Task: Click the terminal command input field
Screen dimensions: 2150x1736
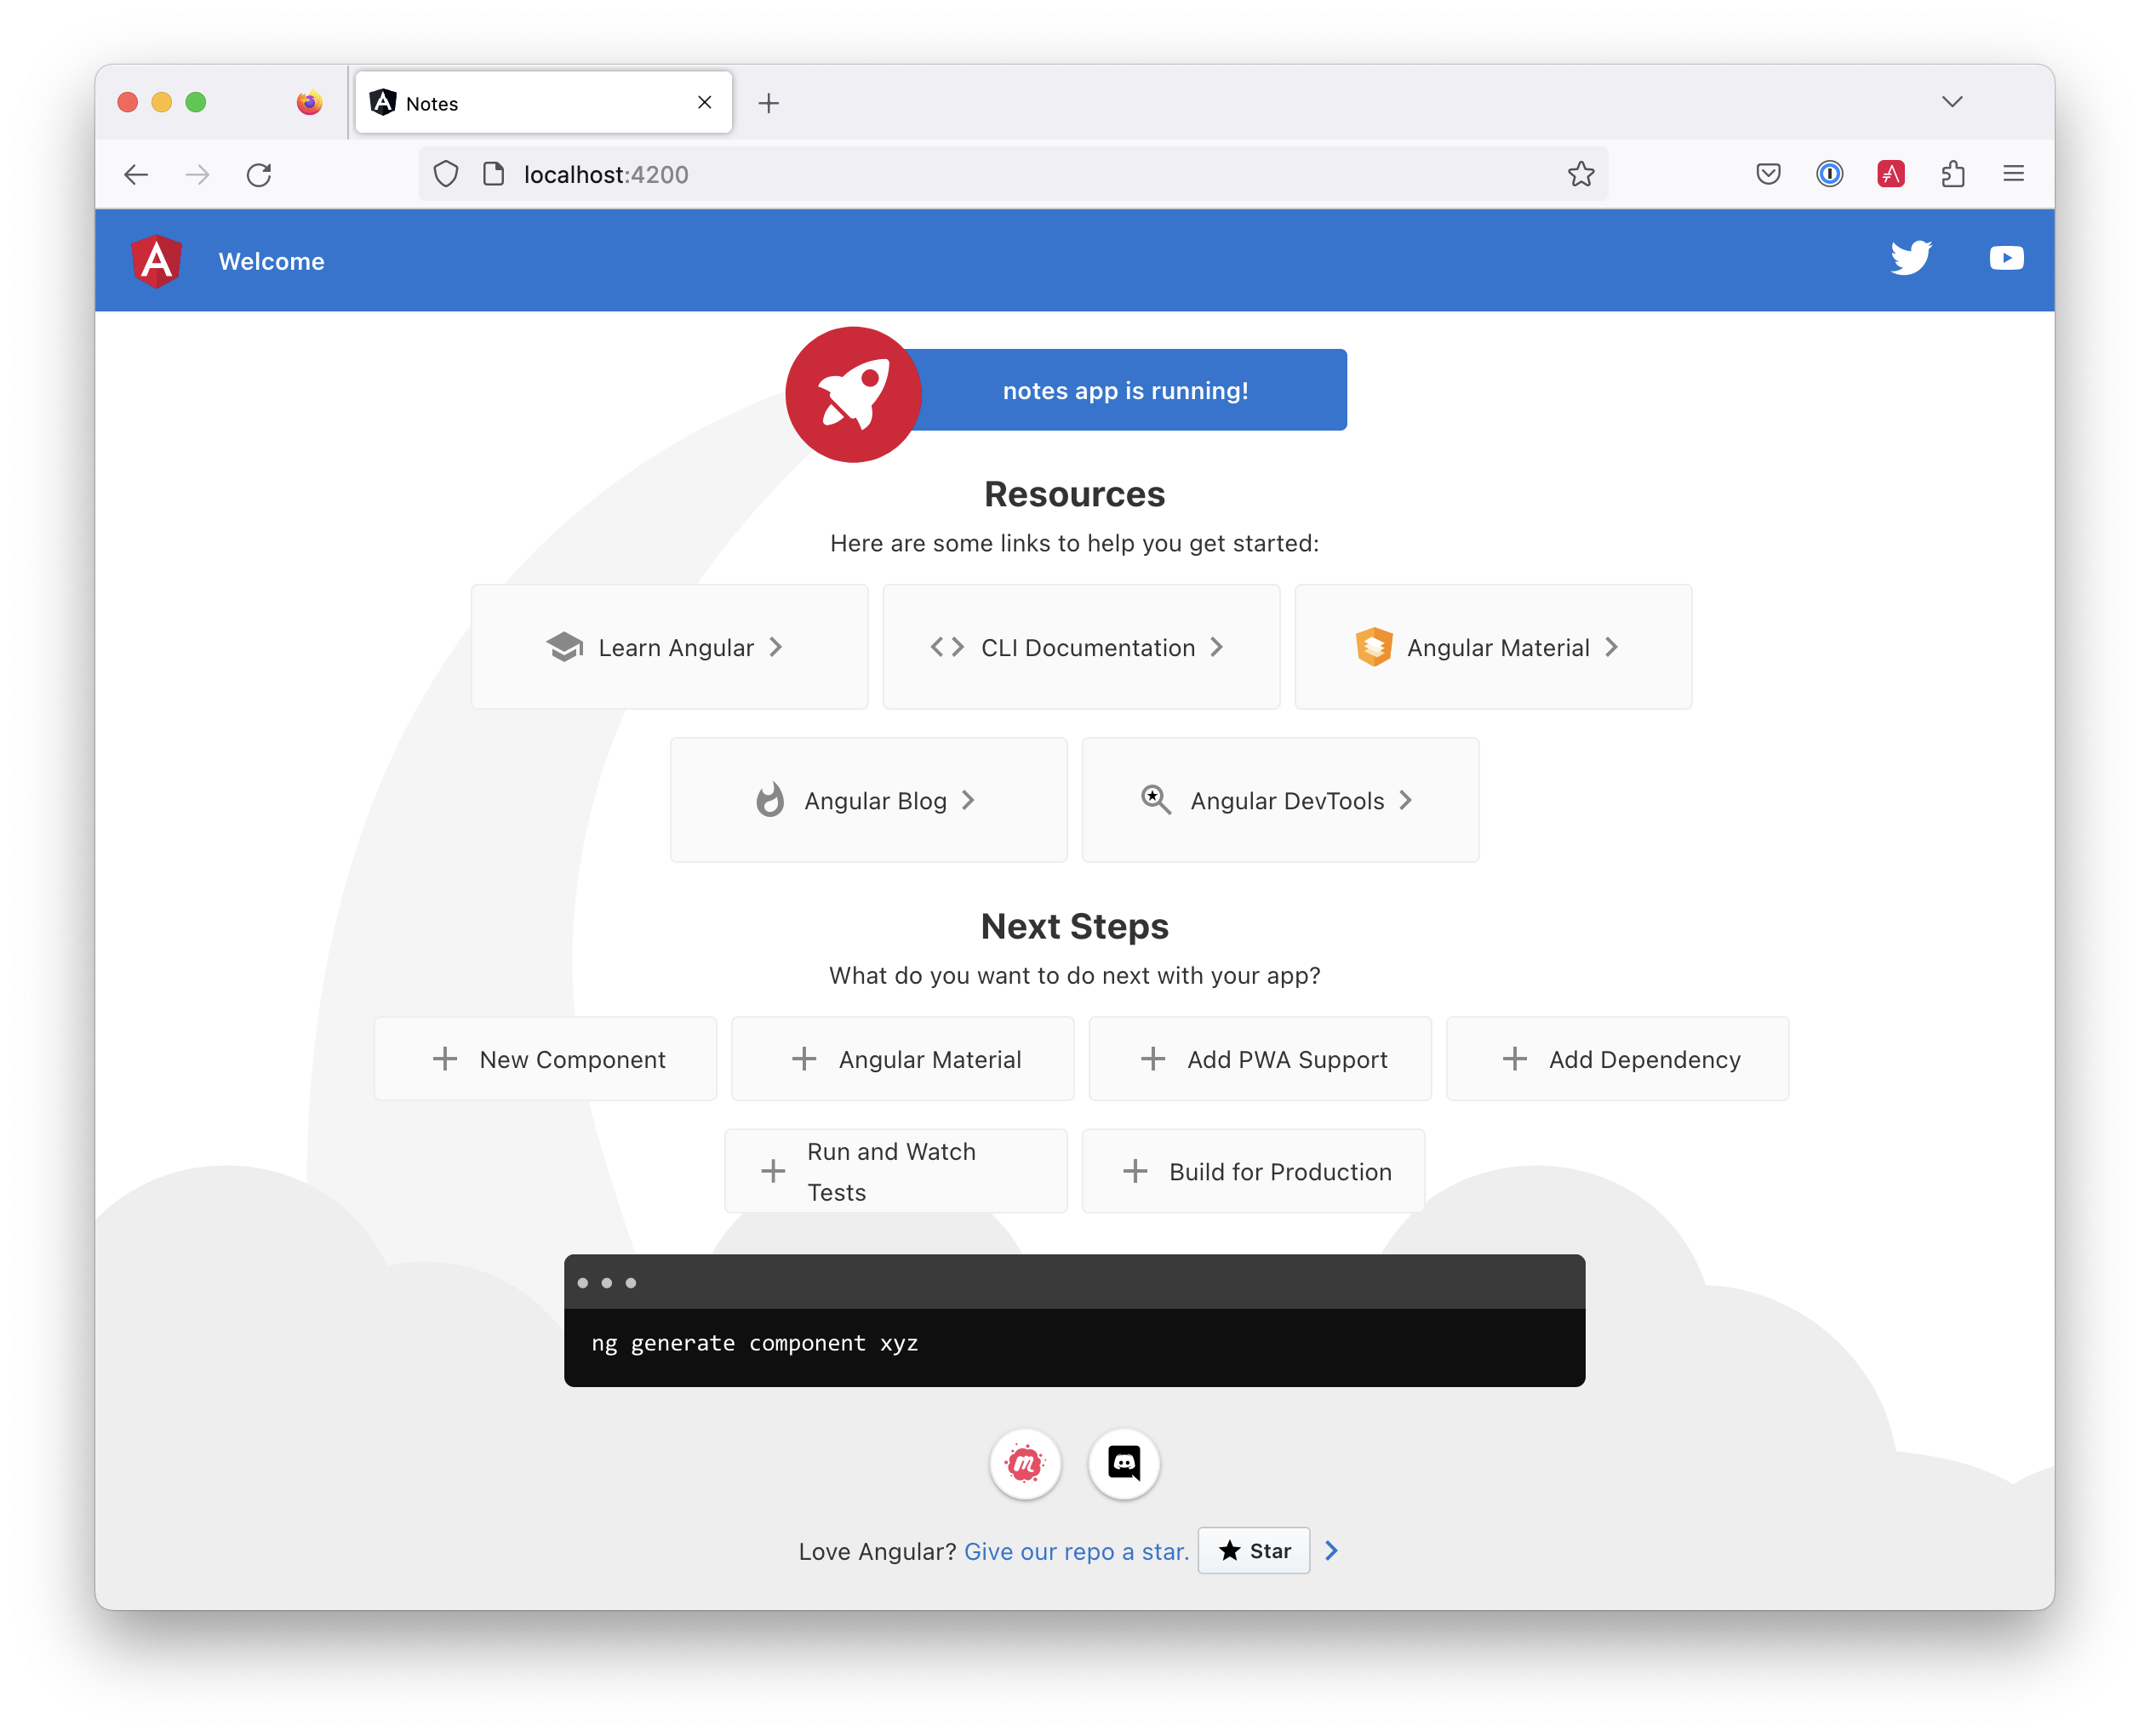Action: click(1075, 1343)
